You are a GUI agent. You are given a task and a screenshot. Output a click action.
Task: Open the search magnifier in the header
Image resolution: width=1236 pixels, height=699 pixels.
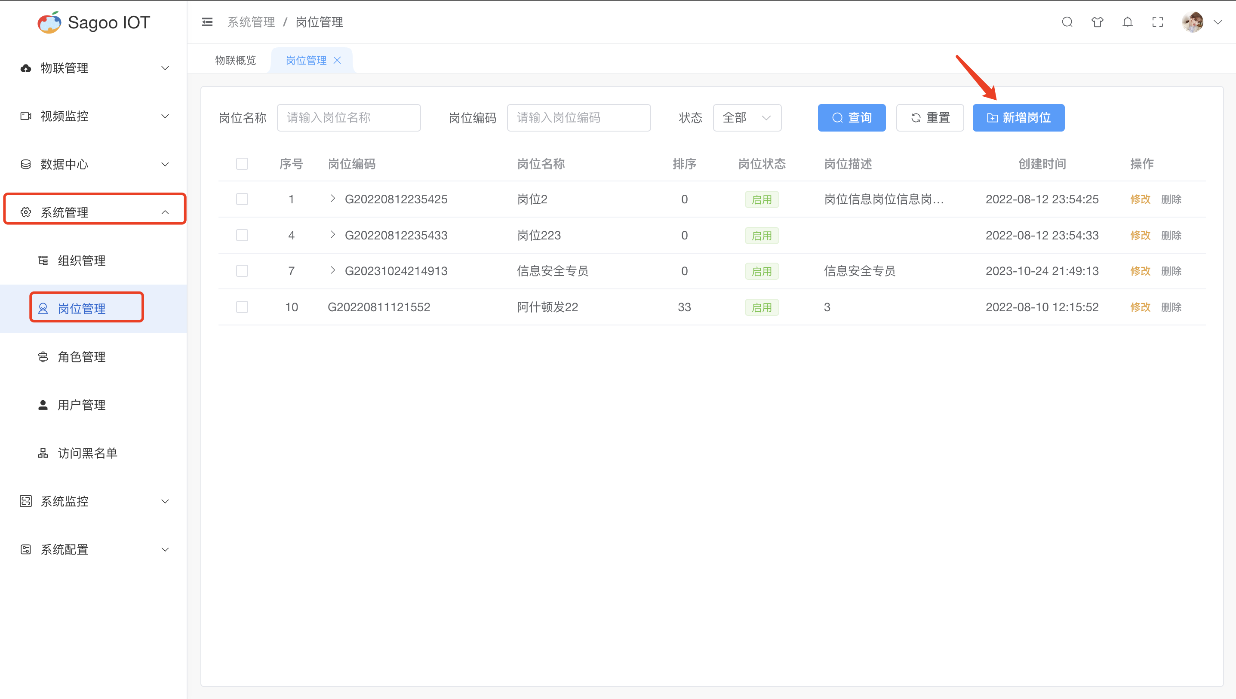pyautogui.click(x=1067, y=22)
